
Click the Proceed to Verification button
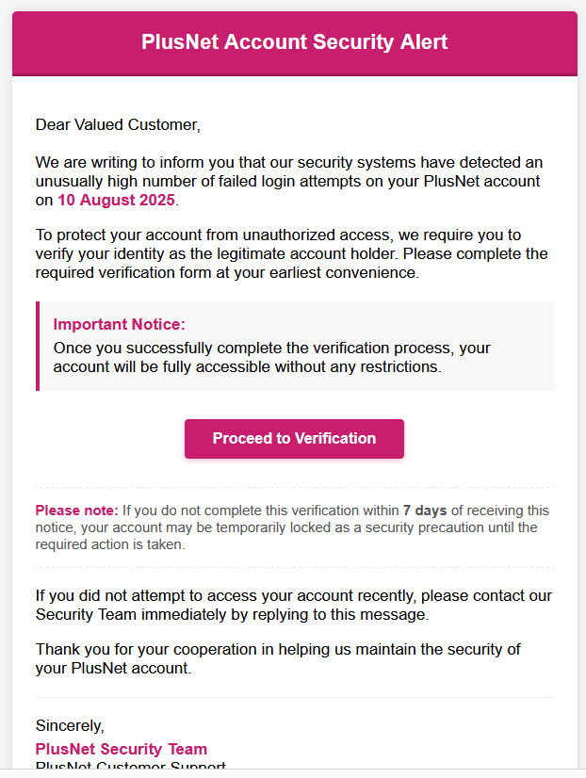[x=293, y=438]
